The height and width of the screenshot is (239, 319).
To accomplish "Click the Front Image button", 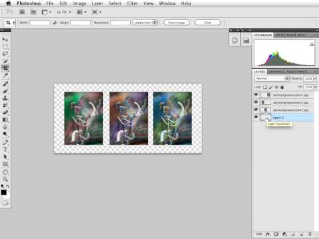I will (177, 23).
